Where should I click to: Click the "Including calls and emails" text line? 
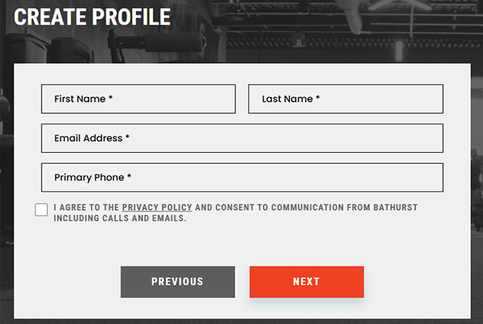[x=119, y=219]
